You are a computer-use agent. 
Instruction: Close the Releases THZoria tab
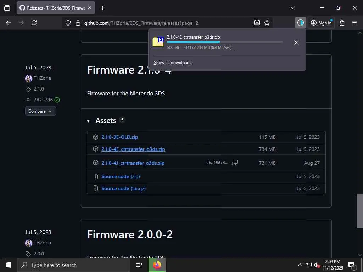[89, 8]
